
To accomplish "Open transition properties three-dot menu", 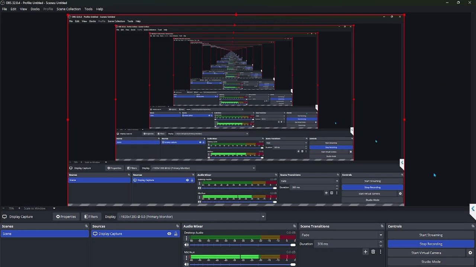I will (380, 252).
